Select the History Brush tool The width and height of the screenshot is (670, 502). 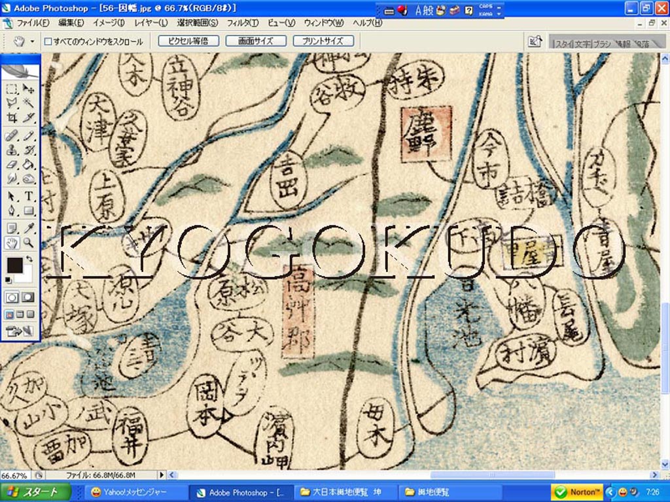(29, 150)
